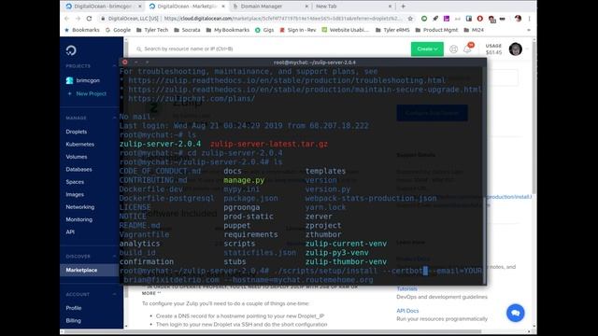Open Profile under Account
Viewport: 598px width, 336px height.
point(74,308)
